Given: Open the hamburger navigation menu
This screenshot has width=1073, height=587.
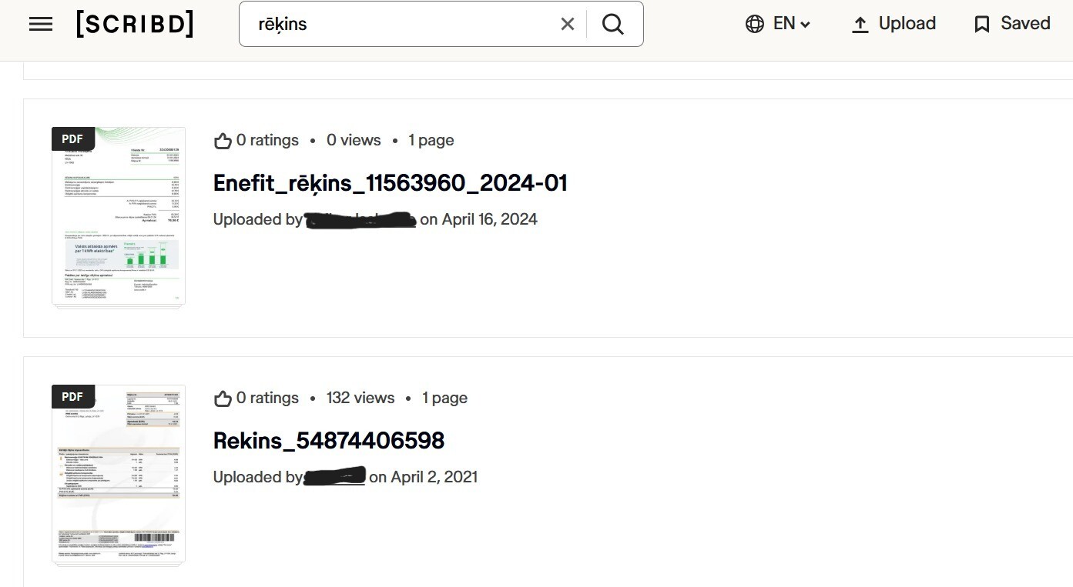Looking at the screenshot, I should click(41, 24).
